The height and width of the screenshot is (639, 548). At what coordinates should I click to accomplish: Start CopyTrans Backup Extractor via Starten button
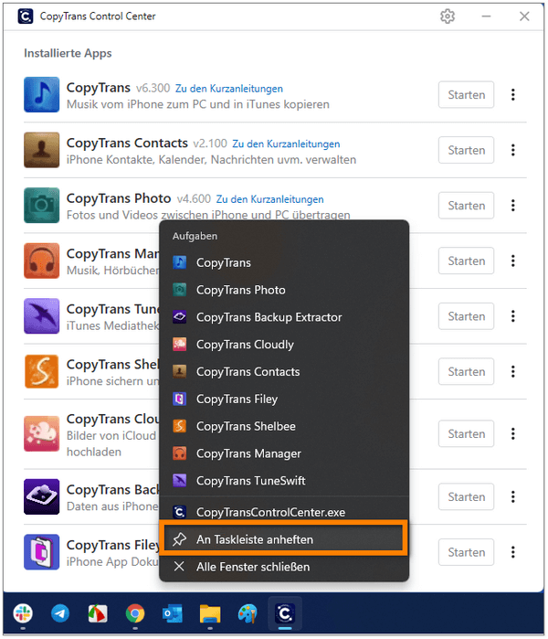pos(466,496)
